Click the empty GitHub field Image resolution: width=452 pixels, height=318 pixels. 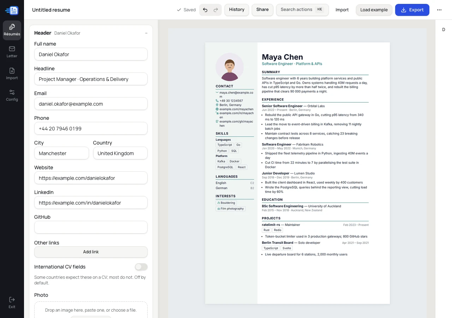pos(91,228)
